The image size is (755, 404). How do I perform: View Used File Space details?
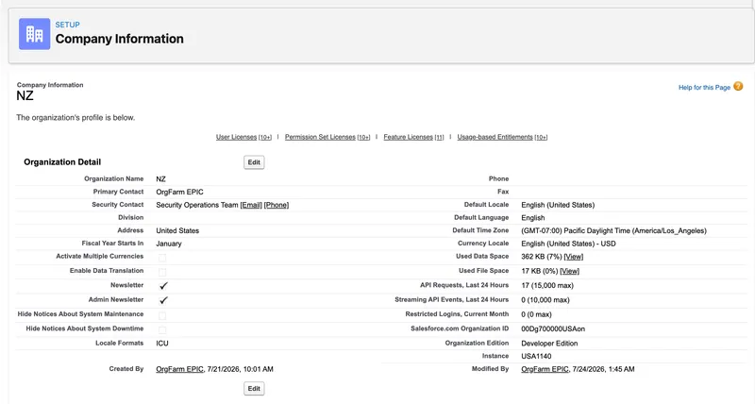(x=570, y=271)
